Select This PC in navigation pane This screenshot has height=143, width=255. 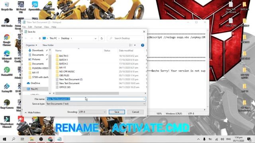click(x=34, y=89)
